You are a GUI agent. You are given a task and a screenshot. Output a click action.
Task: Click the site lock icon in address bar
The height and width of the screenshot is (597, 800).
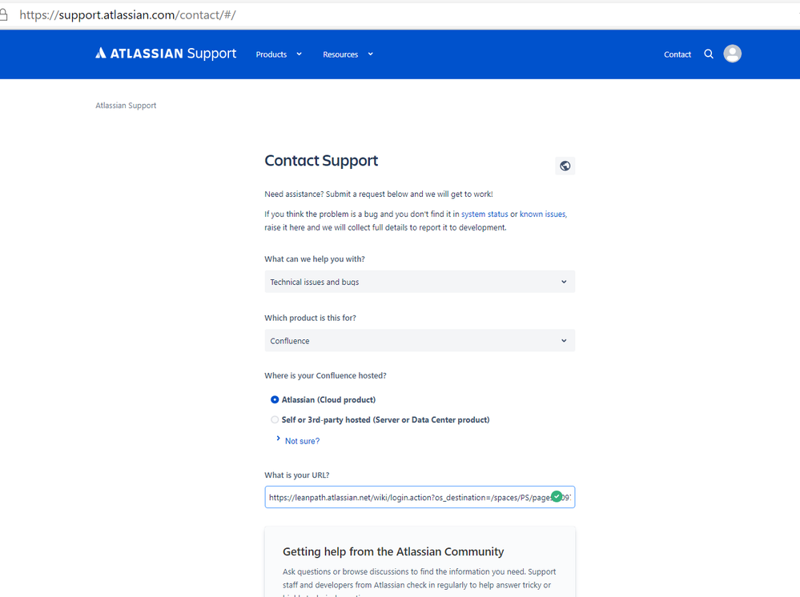click(x=3, y=14)
